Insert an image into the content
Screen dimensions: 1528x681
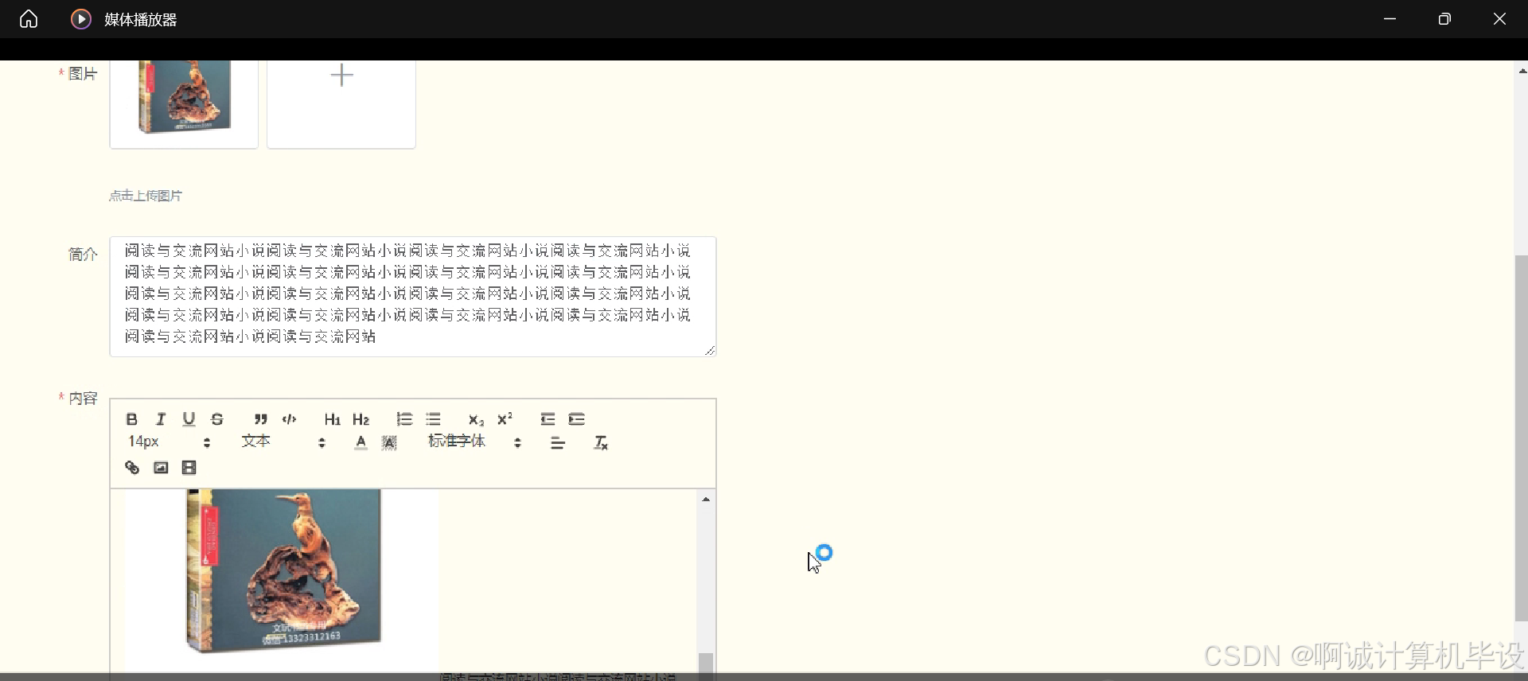[161, 468]
